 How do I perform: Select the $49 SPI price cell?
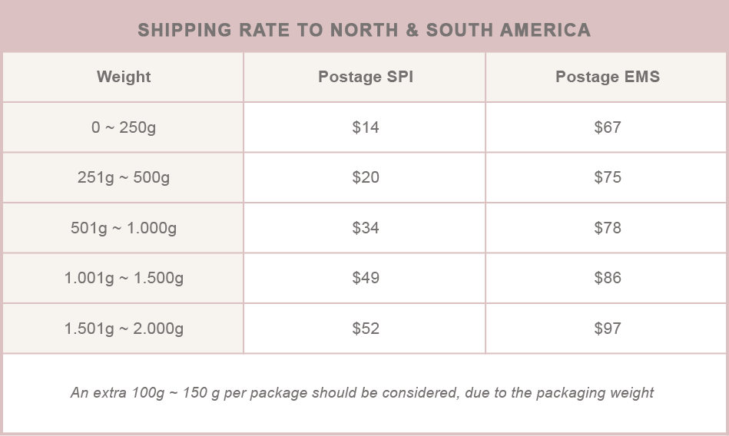click(x=365, y=278)
